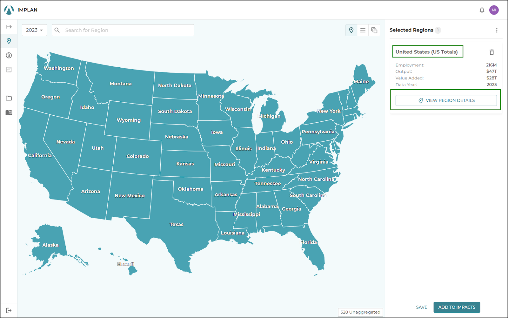The width and height of the screenshot is (508, 318).
Task: Open United States (US Totals) link
Action: click(426, 52)
